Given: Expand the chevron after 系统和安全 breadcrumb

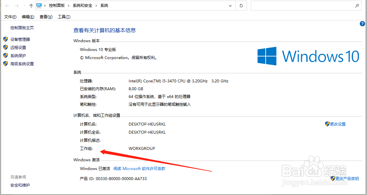Looking at the screenshot, I should (96, 6).
